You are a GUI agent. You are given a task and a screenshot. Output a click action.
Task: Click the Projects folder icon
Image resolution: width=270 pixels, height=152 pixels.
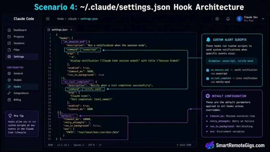[9, 37]
